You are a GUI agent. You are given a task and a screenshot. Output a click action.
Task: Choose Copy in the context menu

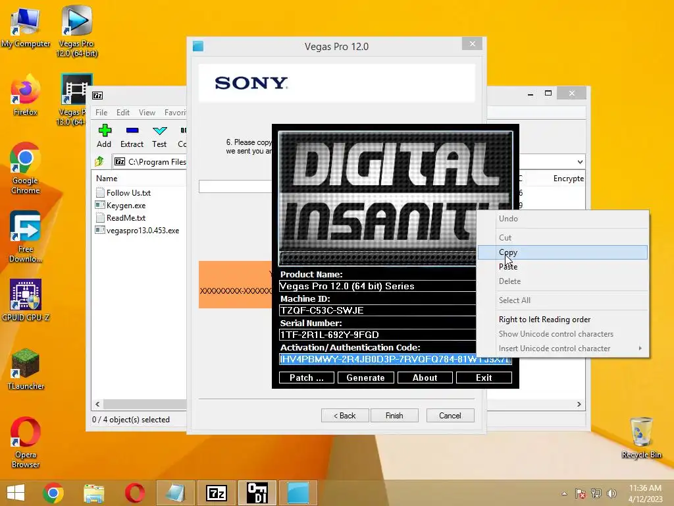pos(562,252)
